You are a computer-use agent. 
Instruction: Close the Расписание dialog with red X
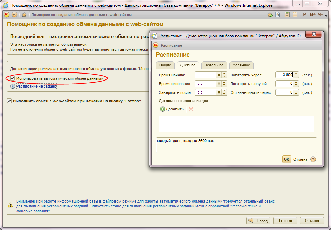313,34
